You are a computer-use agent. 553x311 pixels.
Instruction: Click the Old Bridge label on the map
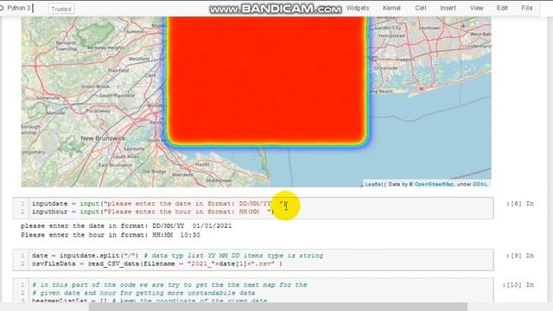pos(154,171)
